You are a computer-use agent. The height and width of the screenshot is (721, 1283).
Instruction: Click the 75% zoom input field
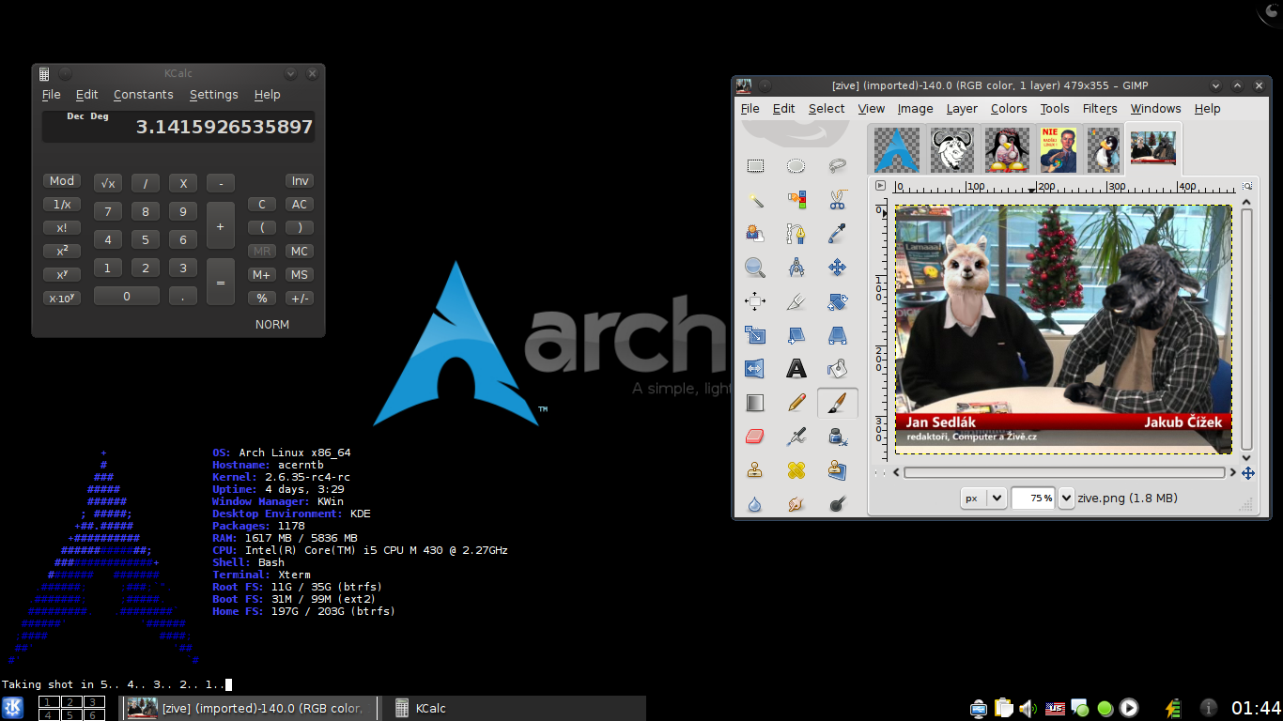(x=1034, y=498)
